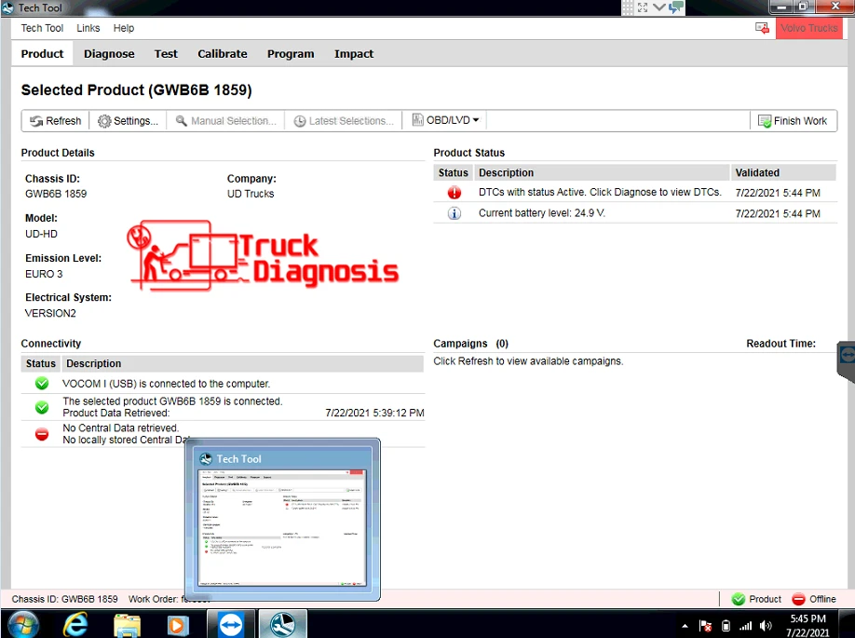Show hidden system tray icons

pos(685,626)
